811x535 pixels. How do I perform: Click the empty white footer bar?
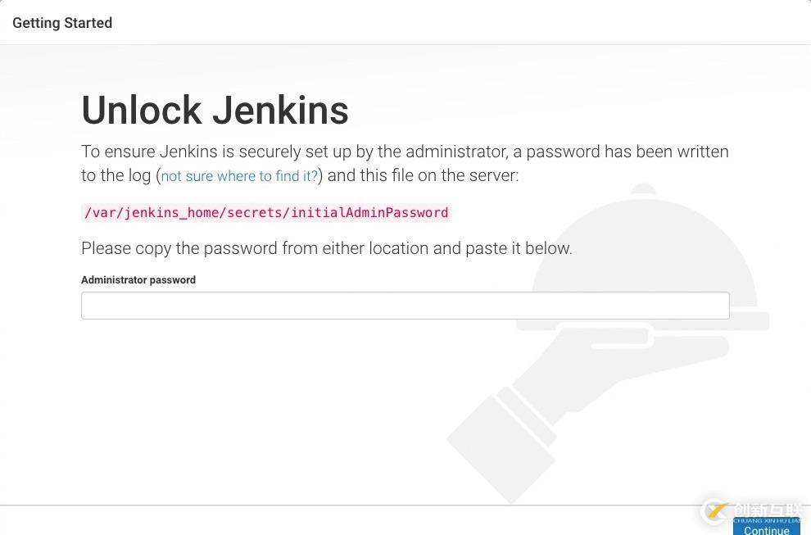[328, 521]
